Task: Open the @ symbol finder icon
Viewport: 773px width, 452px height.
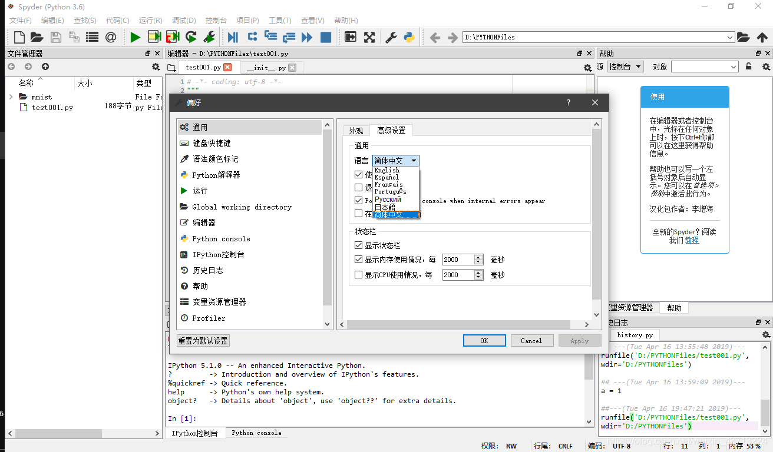Action: coord(111,37)
